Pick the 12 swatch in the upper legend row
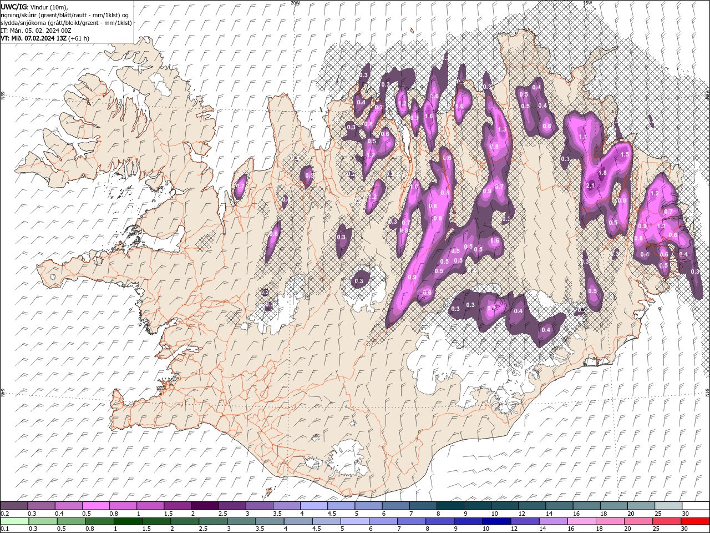 tap(532, 506)
